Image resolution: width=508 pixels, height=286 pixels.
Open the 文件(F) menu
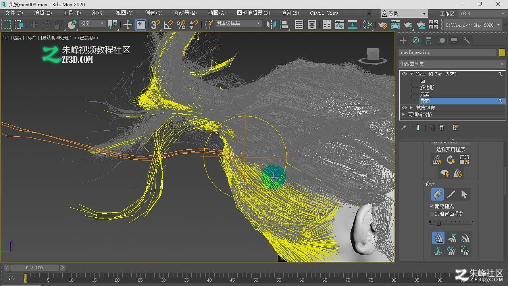(14, 13)
